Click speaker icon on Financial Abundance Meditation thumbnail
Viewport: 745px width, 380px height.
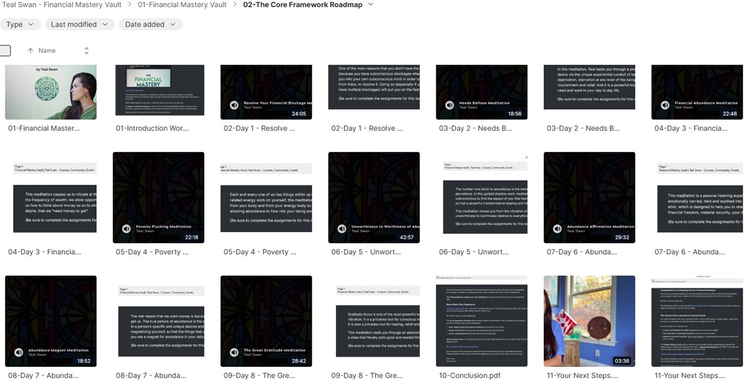[x=665, y=105]
